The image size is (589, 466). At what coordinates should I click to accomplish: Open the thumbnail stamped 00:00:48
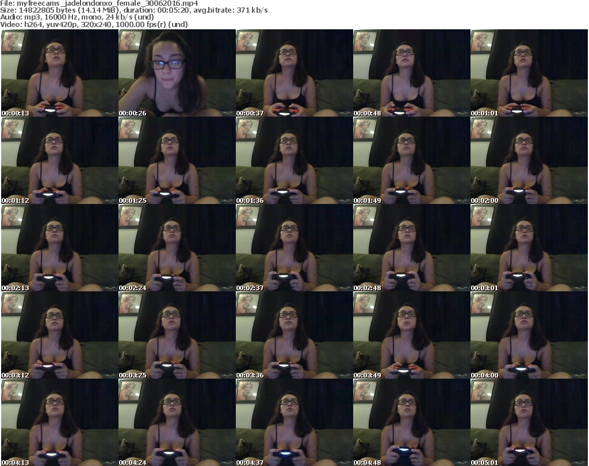pos(412,73)
